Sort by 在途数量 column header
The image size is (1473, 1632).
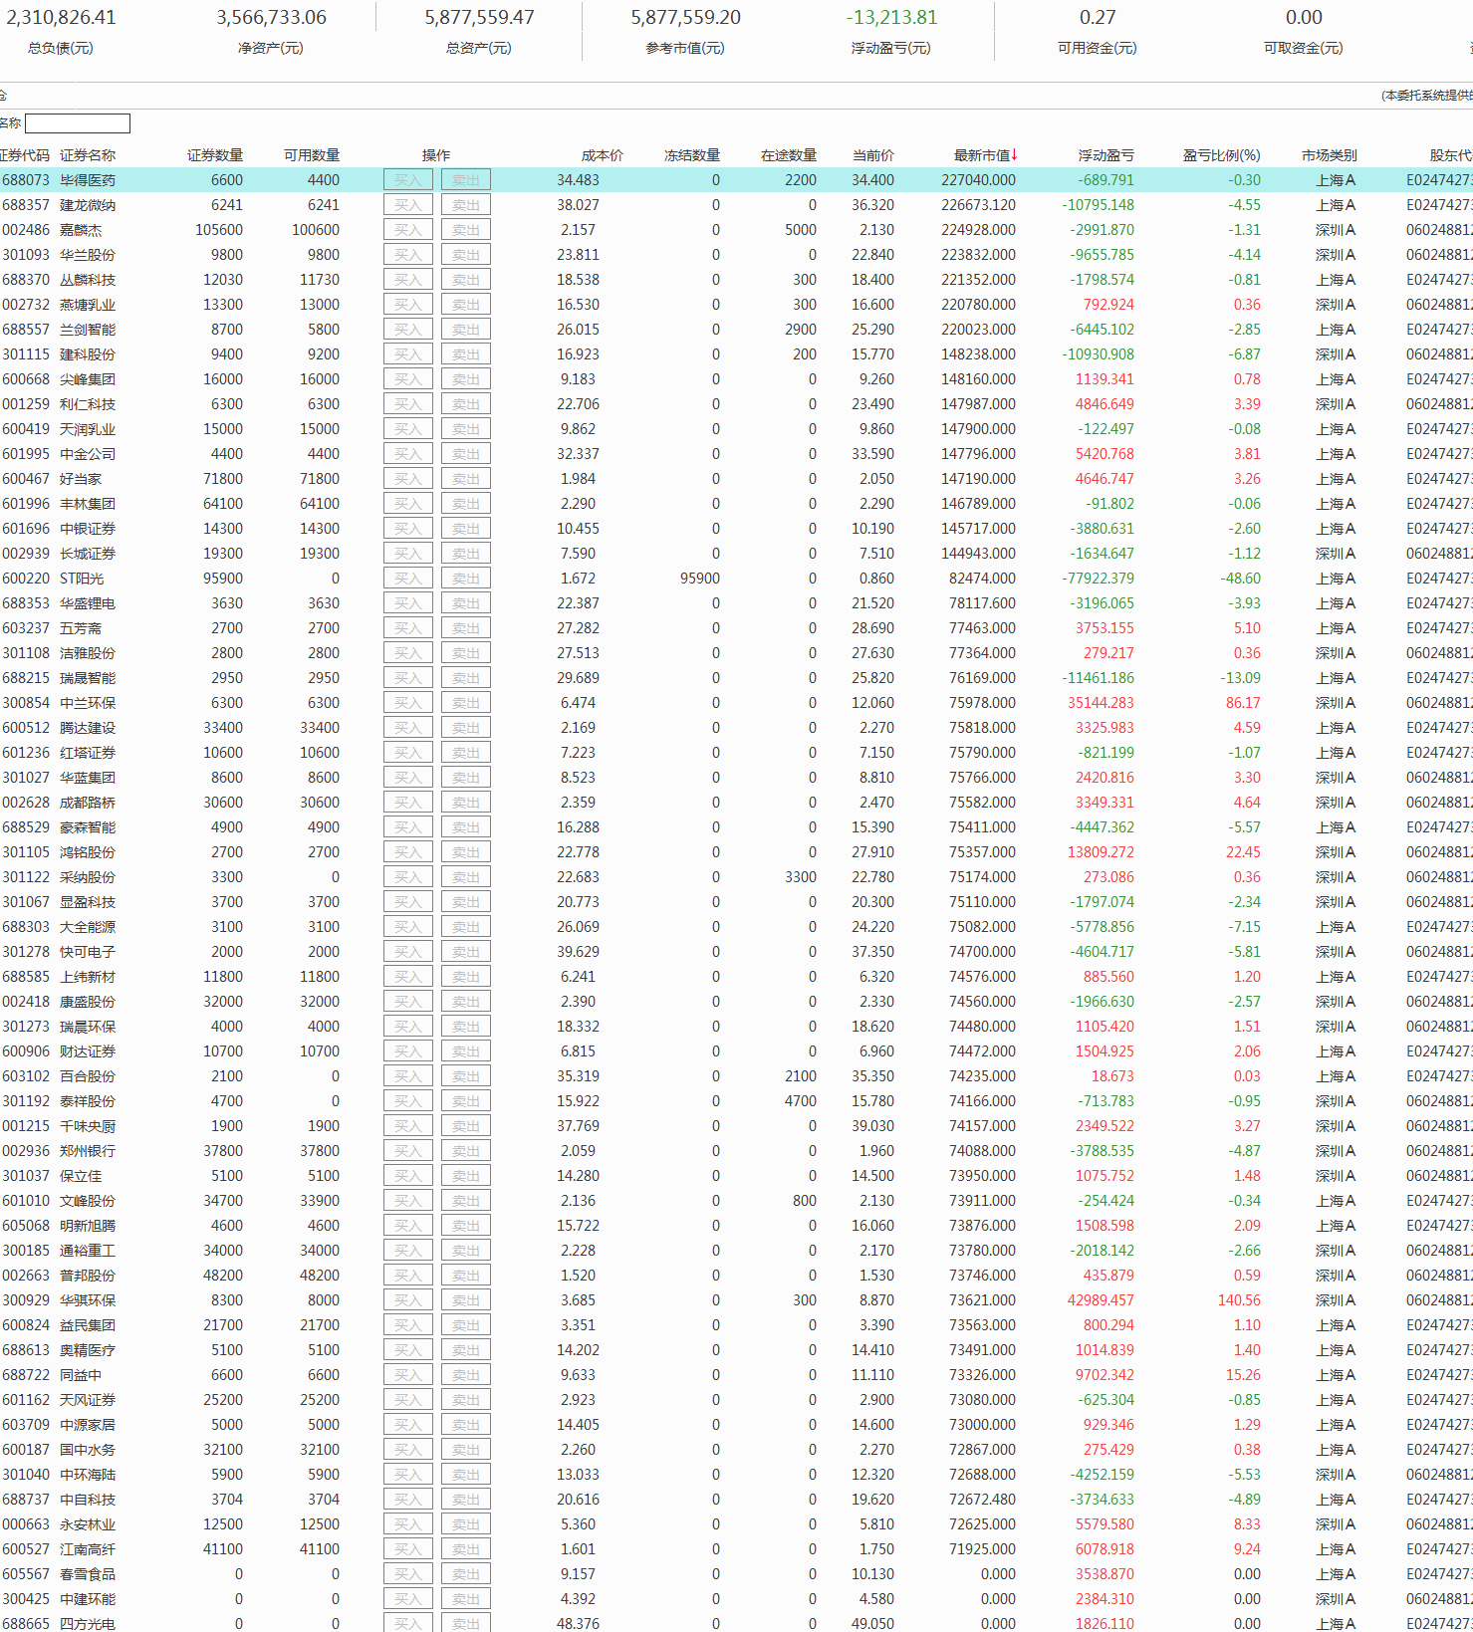point(789,155)
